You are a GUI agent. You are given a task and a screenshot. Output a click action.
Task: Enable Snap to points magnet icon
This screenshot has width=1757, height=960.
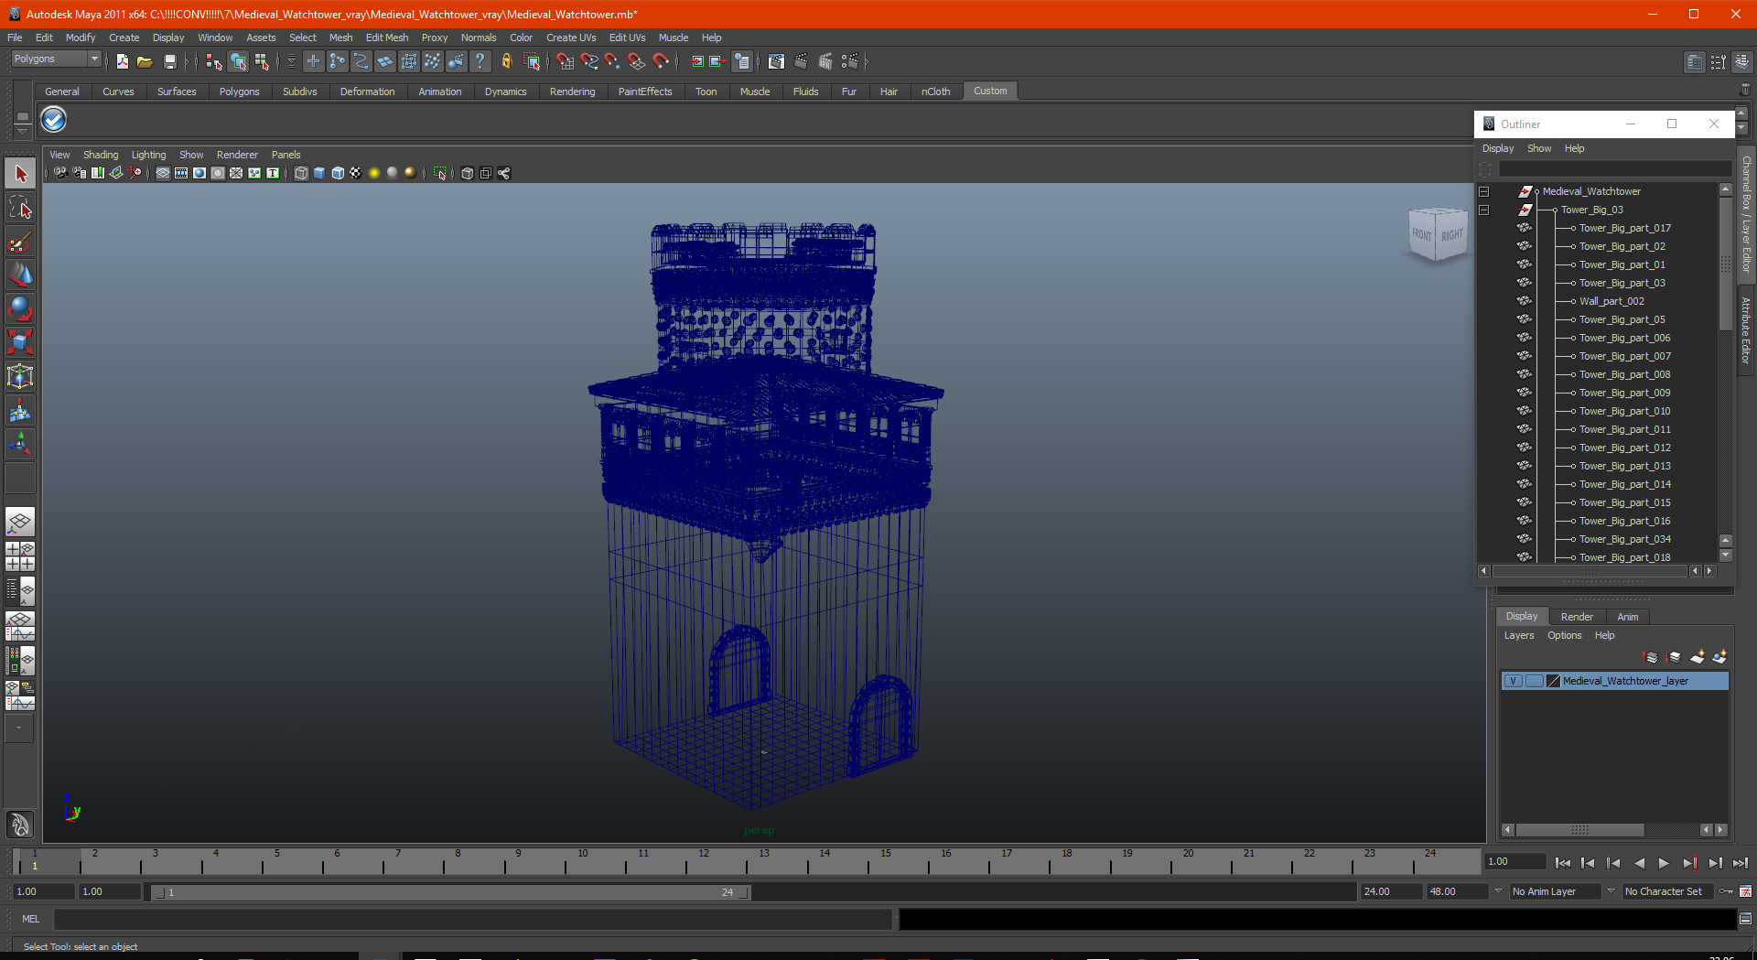(x=612, y=61)
